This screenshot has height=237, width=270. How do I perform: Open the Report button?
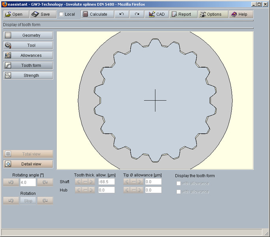(x=182, y=14)
